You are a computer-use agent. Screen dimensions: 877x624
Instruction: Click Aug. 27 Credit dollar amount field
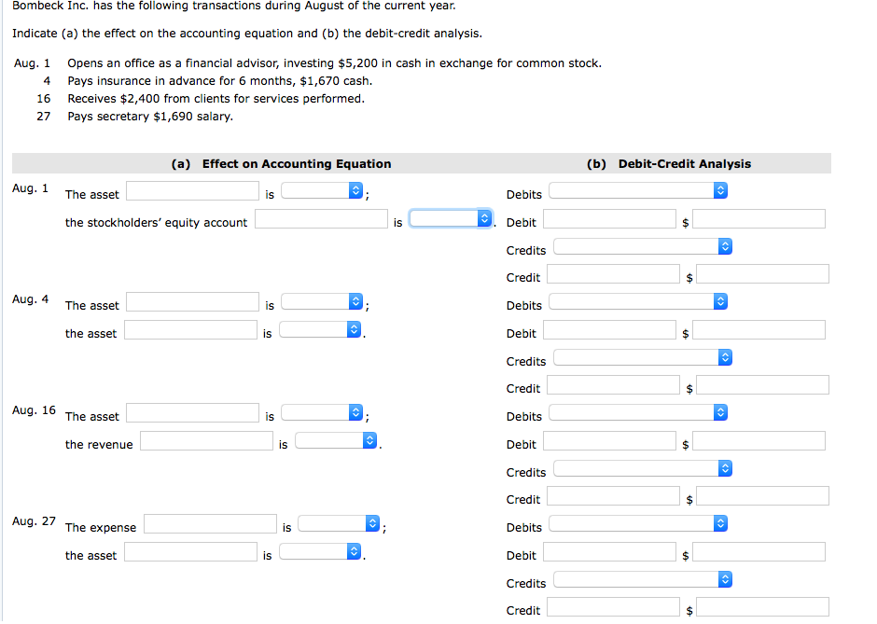[x=762, y=607]
